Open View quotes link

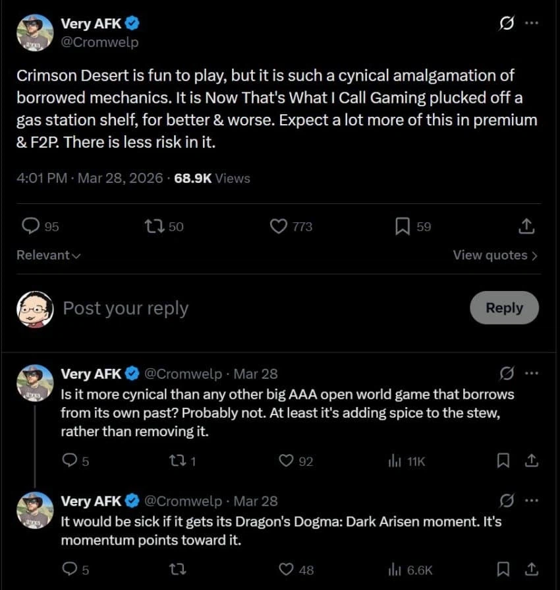[495, 255]
